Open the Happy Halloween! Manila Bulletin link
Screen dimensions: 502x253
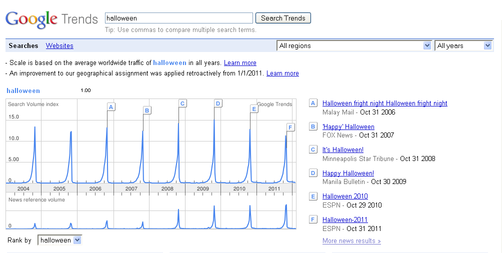tap(348, 173)
